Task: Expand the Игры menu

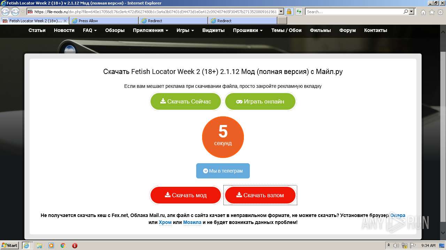Action: (x=185, y=30)
